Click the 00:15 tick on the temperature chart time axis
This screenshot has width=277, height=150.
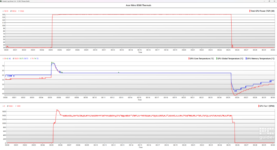[x=139, y=97]
